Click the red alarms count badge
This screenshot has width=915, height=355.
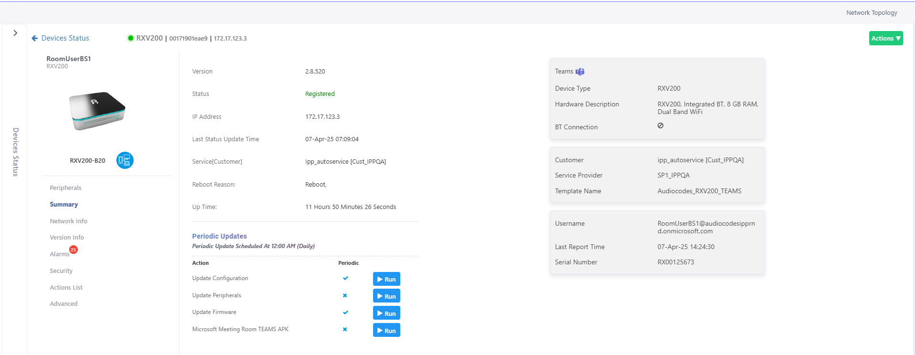point(73,250)
